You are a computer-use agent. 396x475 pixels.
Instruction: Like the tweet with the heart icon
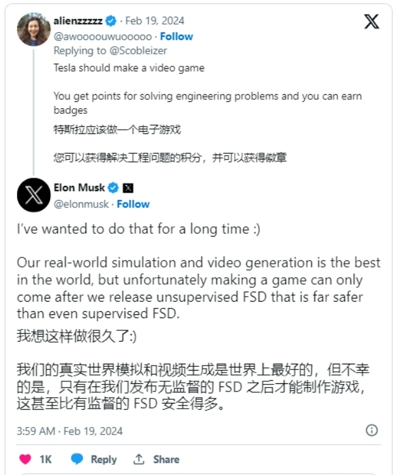pyautogui.click(x=25, y=459)
